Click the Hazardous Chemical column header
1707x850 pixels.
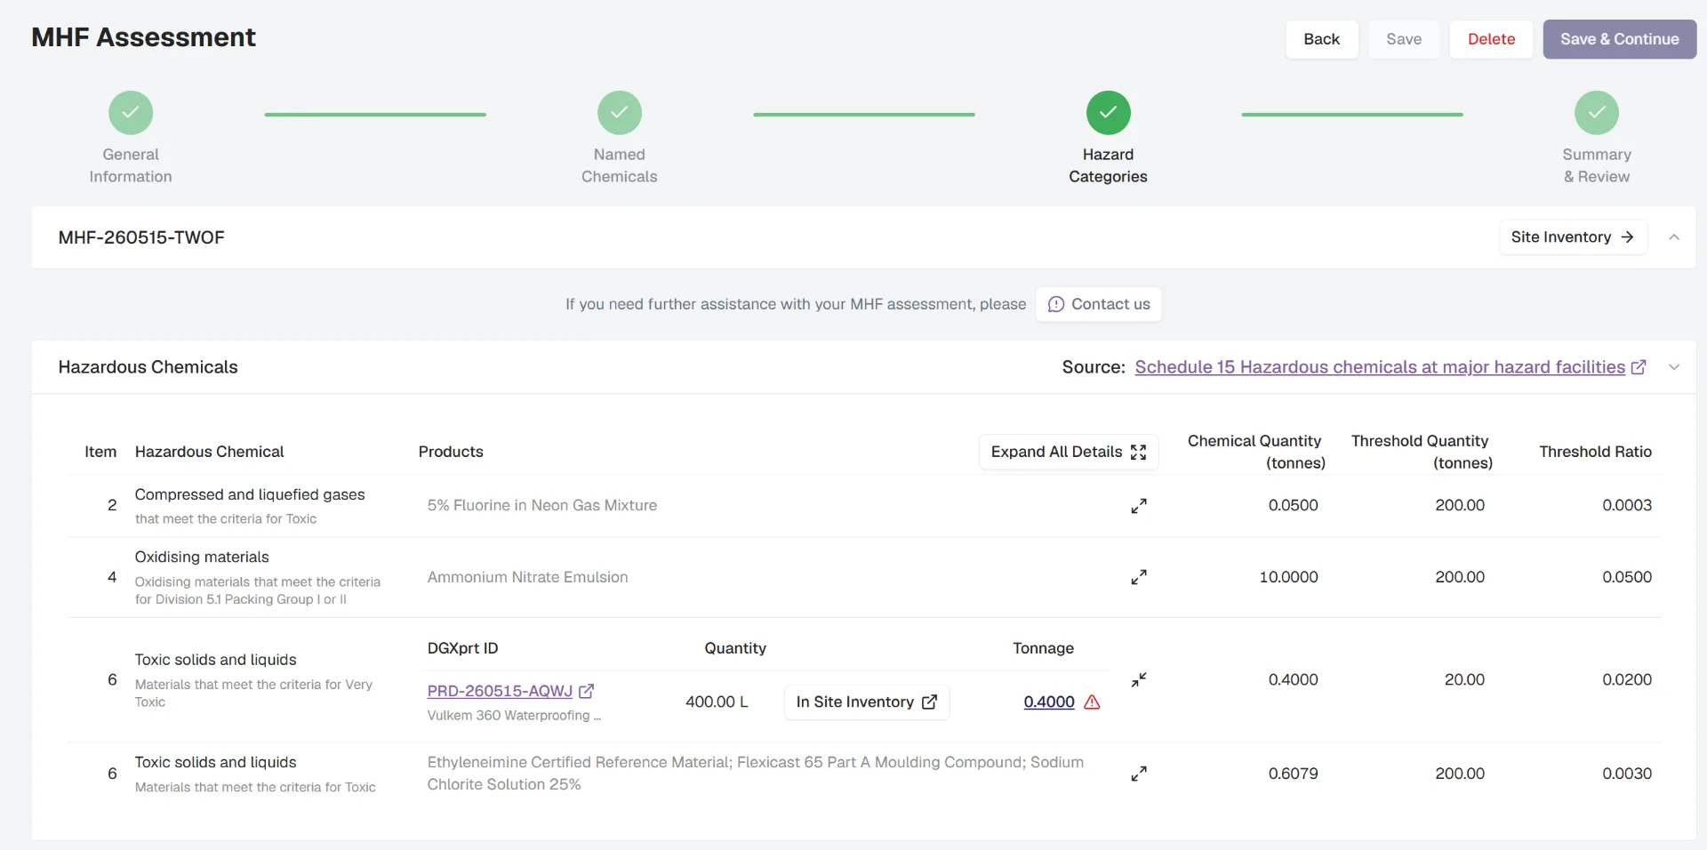tap(209, 452)
